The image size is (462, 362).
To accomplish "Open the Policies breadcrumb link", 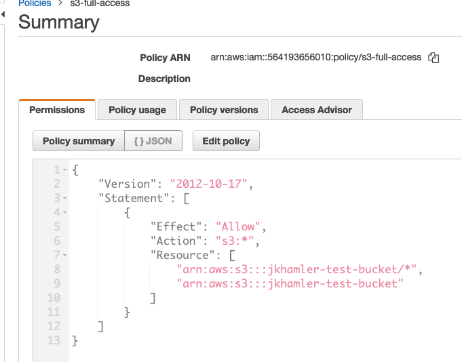I will [x=35, y=3].
